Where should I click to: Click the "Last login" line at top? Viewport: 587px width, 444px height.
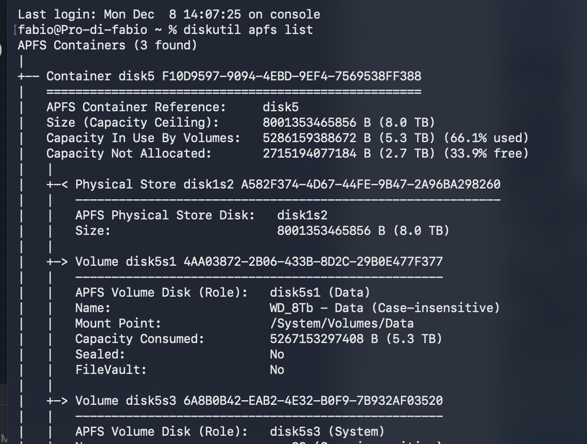pos(168,14)
